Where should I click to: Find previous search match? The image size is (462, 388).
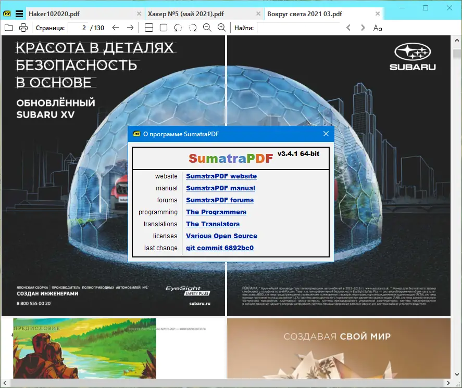point(348,28)
